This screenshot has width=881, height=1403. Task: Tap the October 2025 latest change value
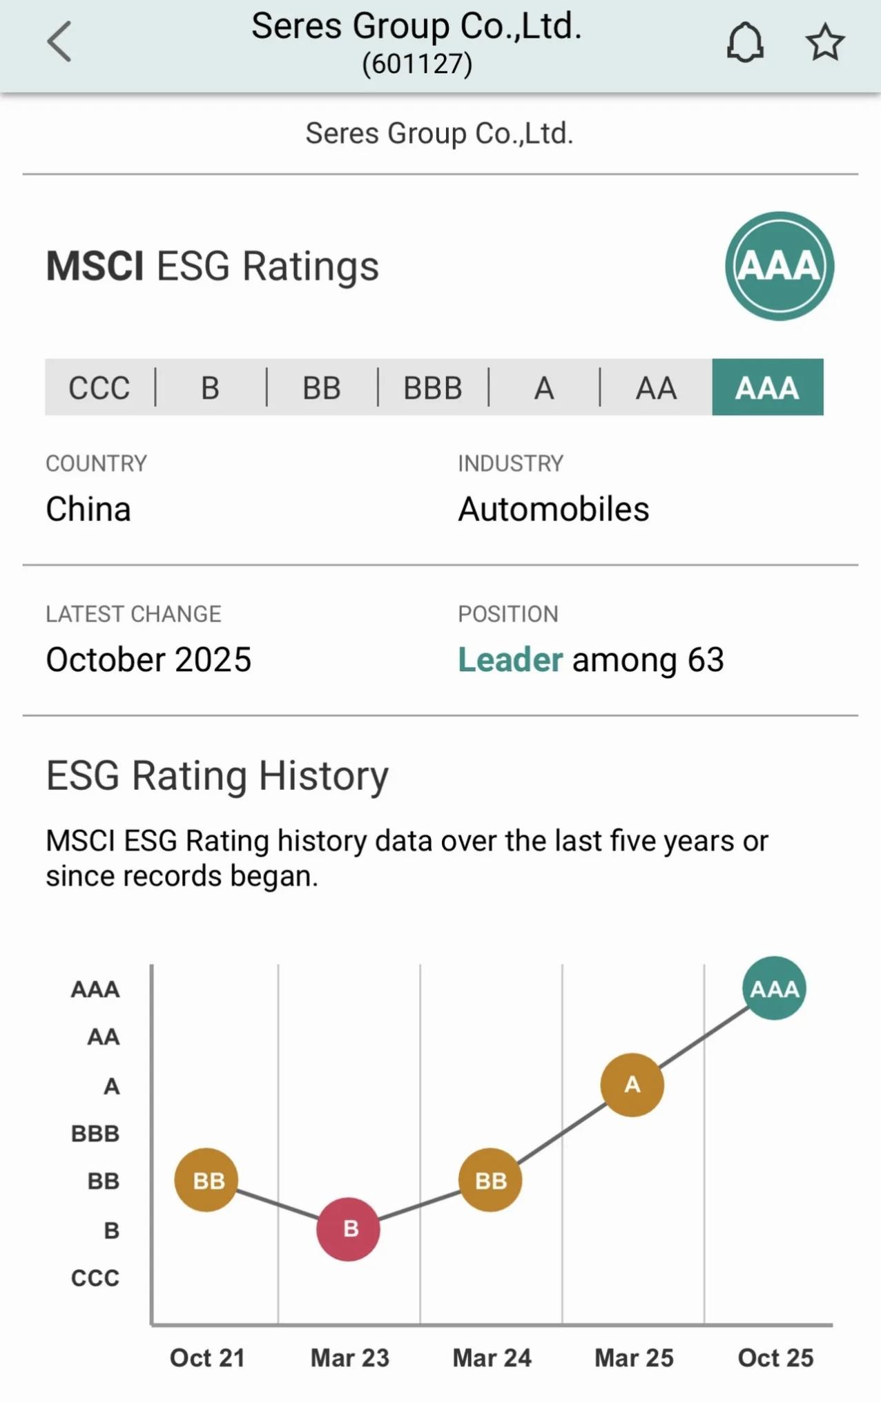tap(148, 659)
